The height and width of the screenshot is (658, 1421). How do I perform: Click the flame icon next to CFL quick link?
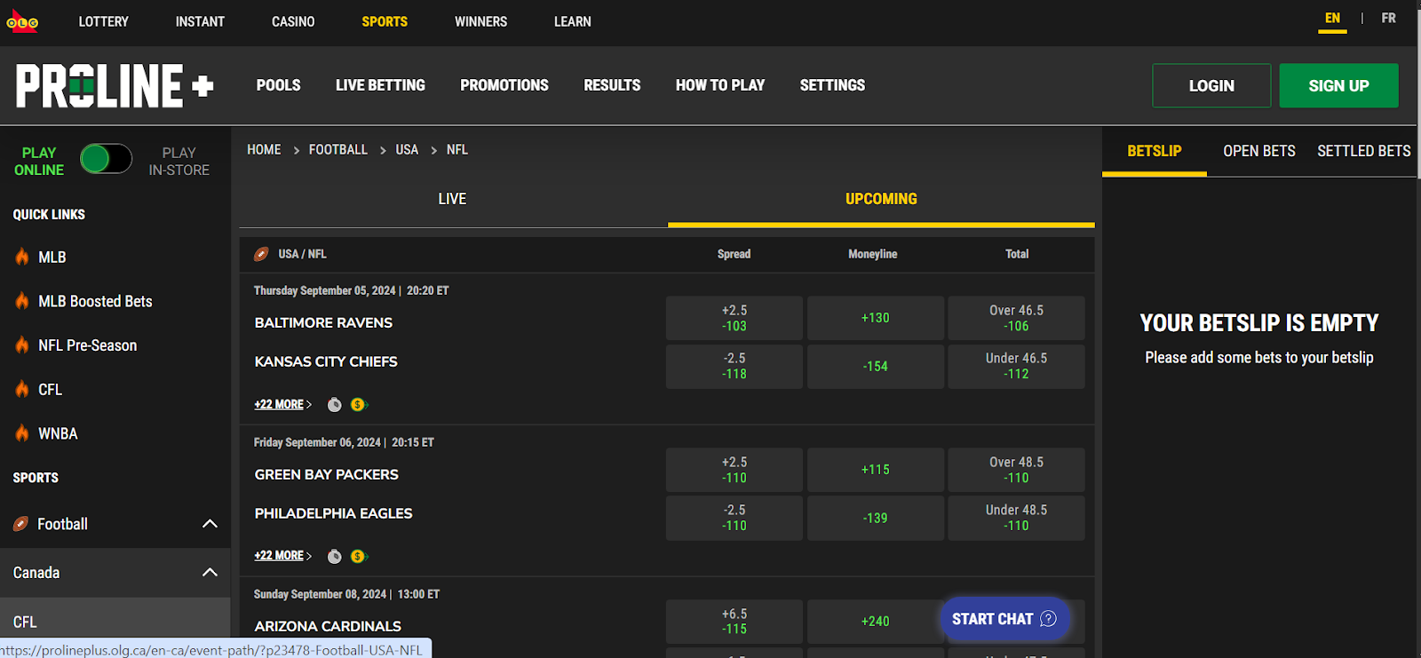click(21, 389)
